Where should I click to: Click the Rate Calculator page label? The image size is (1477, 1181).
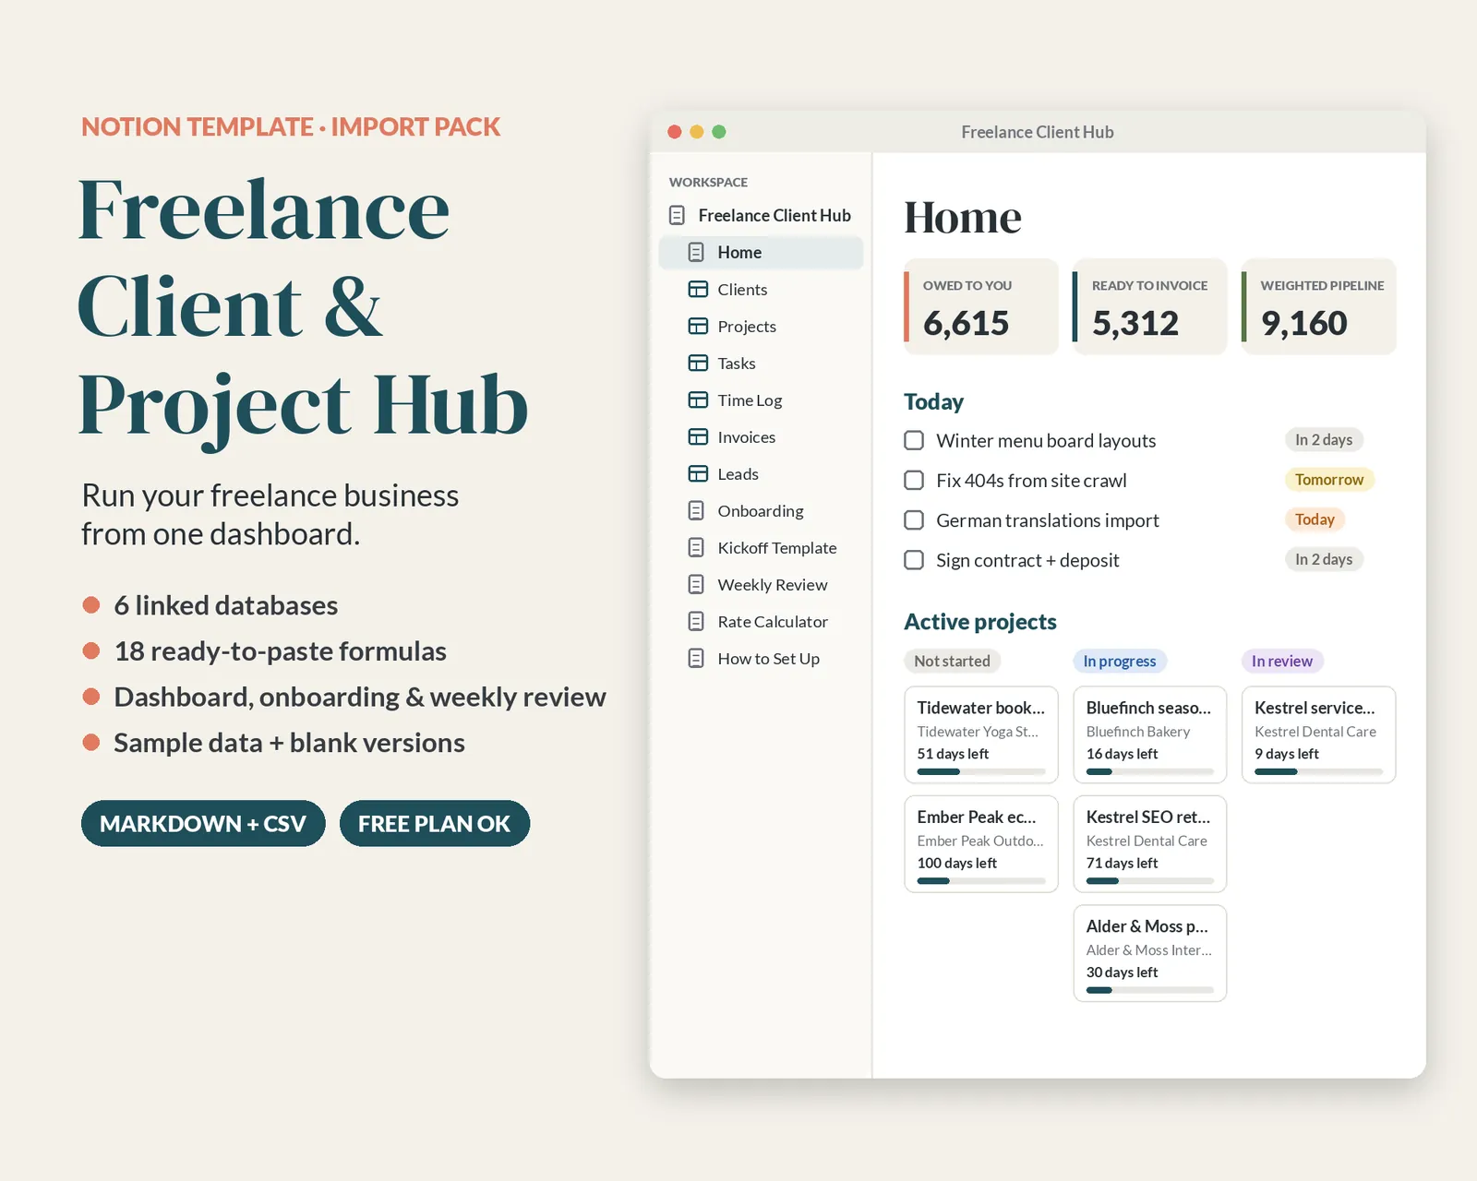pos(773,621)
